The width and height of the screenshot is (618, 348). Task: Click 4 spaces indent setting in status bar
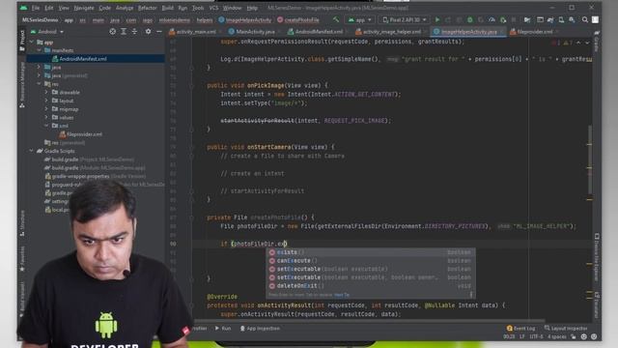556,336
